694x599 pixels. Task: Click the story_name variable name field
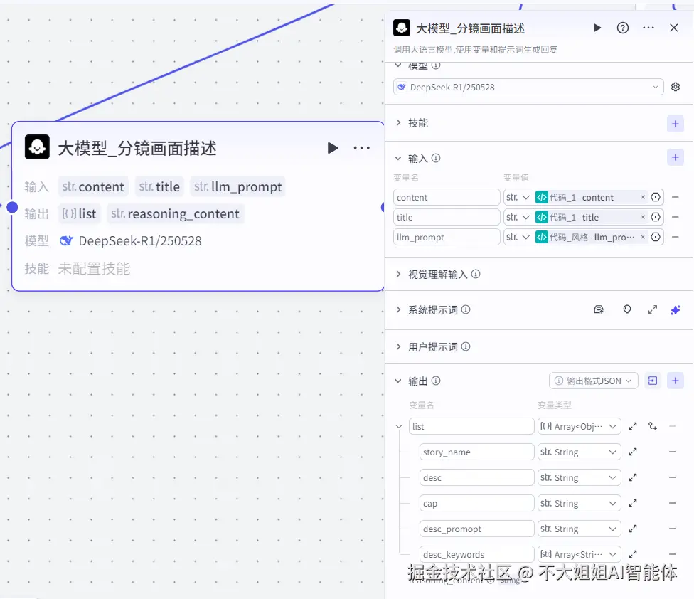pyautogui.click(x=476, y=452)
